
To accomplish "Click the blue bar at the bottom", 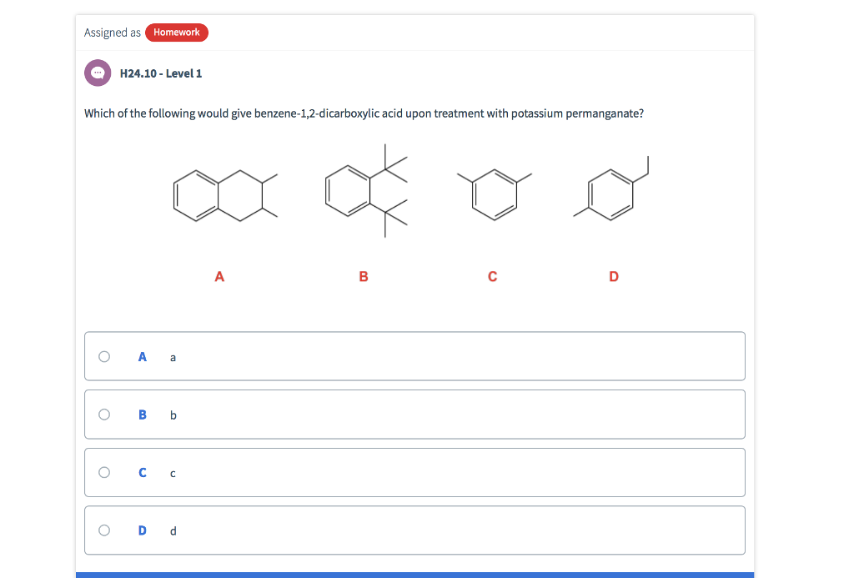I will pos(414,575).
